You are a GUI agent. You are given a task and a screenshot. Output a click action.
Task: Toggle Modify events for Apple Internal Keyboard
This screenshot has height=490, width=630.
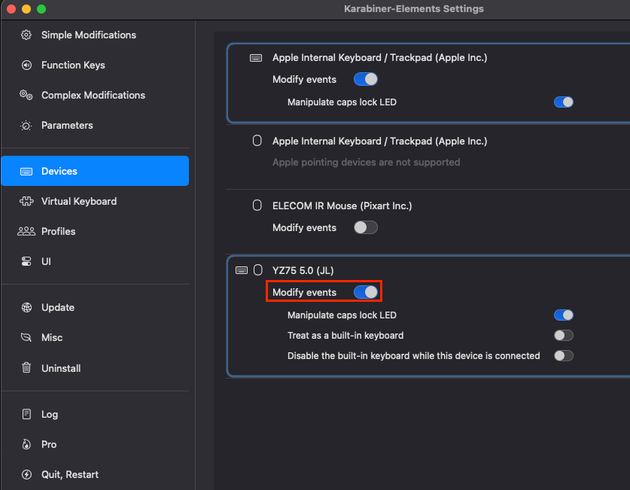(x=366, y=79)
